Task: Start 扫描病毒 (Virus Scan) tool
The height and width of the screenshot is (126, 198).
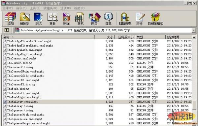Action: (125, 18)
